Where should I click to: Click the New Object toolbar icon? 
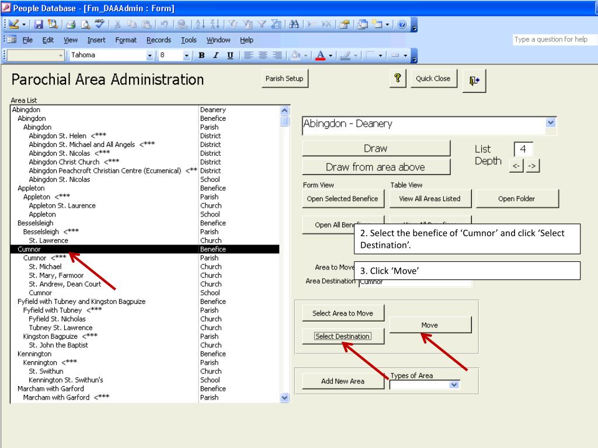pyautogui.click(x=377, y=24)
